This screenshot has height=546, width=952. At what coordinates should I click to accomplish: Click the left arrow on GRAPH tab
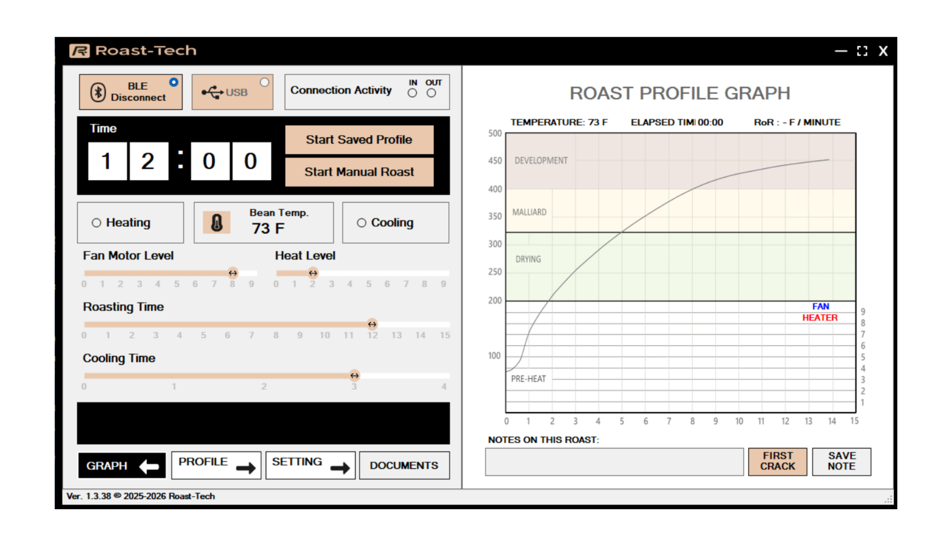149,466
